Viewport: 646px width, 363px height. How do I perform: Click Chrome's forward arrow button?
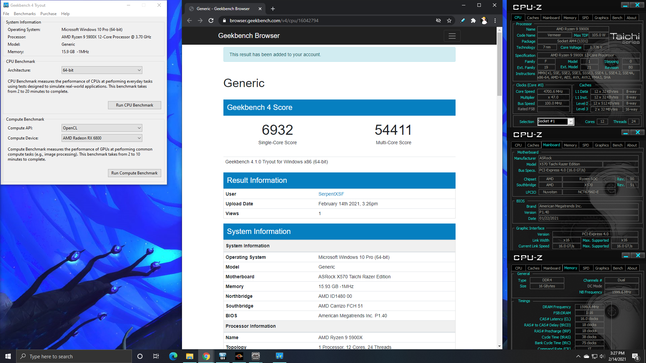pos(200,21)
